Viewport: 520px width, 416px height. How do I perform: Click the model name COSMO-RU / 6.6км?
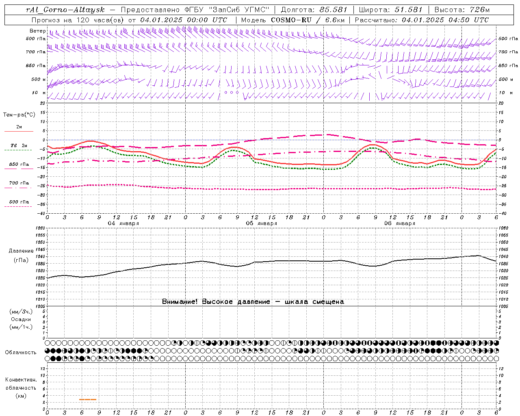(x=308, y=20)
